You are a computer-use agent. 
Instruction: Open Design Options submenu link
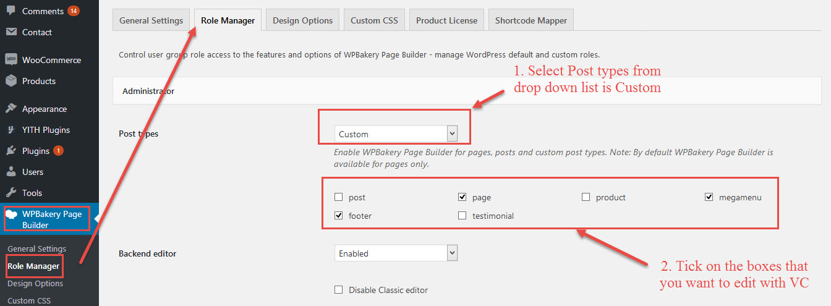pyautogui.click(x=35, y=283)
